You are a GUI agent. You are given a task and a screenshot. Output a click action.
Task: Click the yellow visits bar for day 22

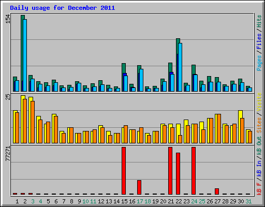(x=178, y=134)
